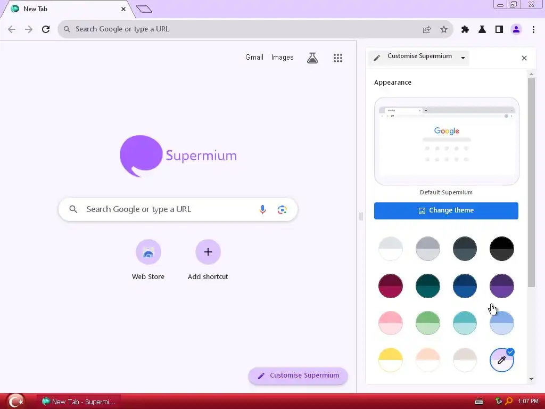
Task: Open the Google apps grid
Action: [338, 58]
